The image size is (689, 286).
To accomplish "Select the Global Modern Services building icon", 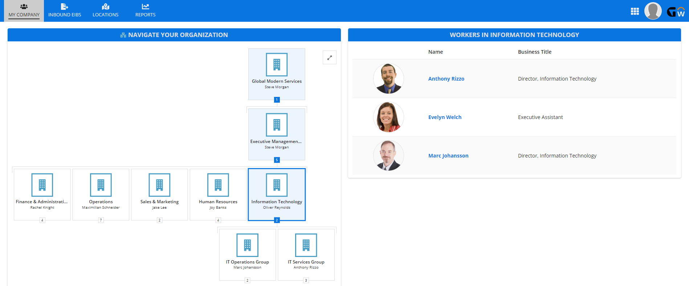I will pos(277,65).
